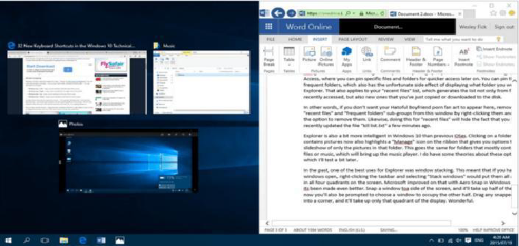Click the browser favorites star icon

tap(494, 13)
